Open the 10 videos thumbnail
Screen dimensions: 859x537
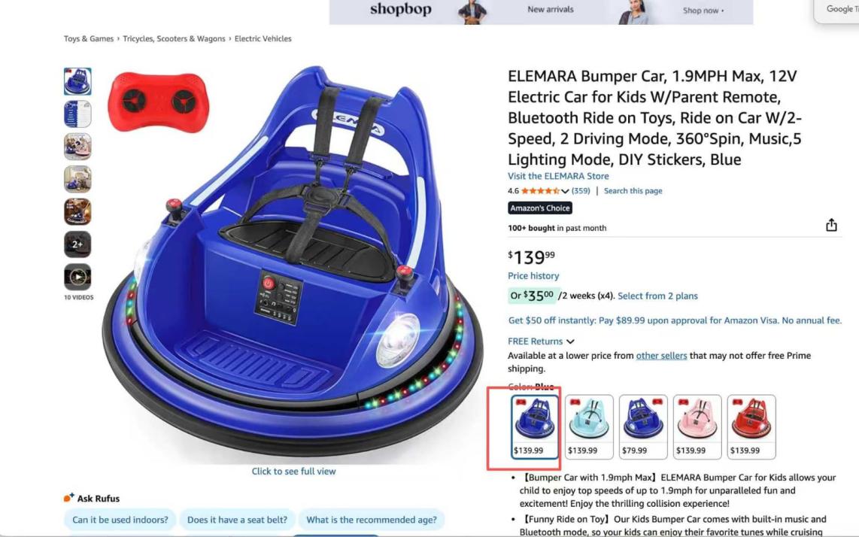point(77,278)
